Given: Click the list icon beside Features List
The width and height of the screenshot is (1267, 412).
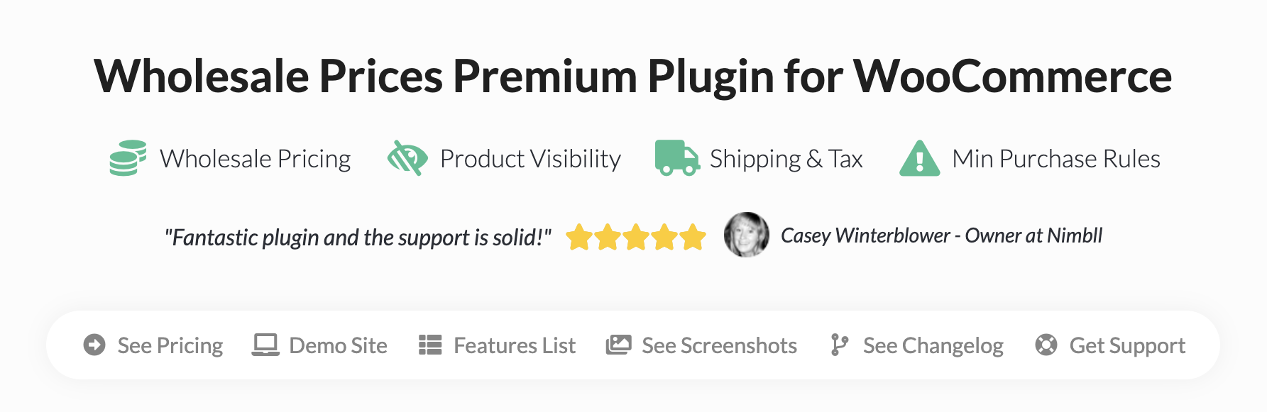Looking at the screenshot, I should coord(430,345).
